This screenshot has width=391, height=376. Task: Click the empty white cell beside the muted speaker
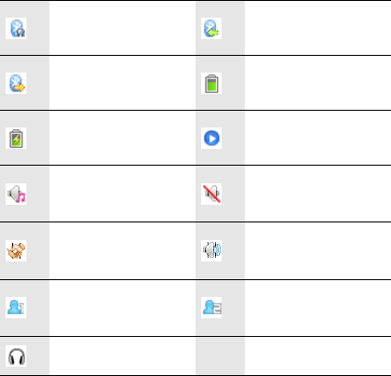[317, 194]
